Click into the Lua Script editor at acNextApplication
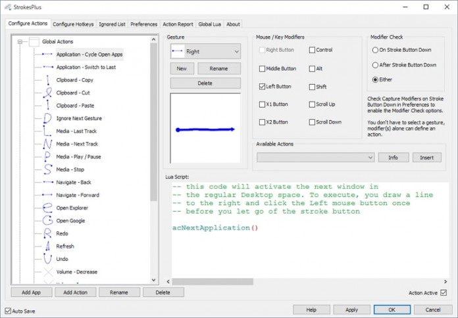The height and width of the screenshot is (318, 458). [215, 227]
